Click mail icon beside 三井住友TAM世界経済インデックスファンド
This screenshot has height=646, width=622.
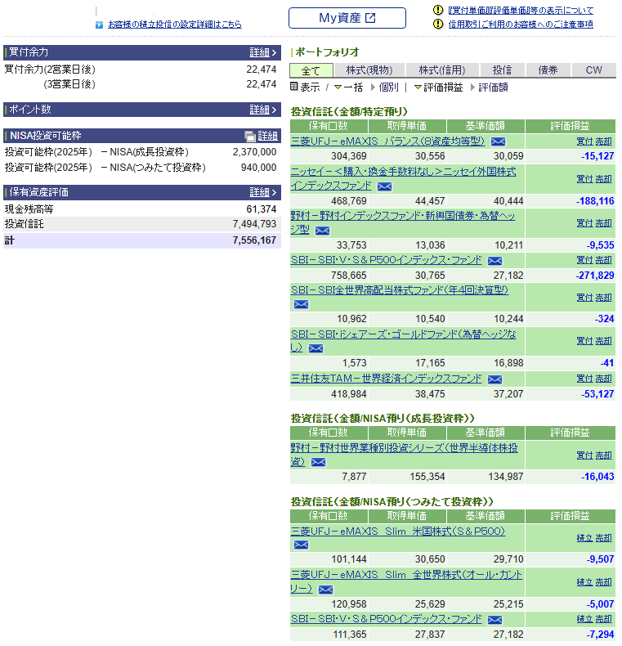[x=494, y=379]
